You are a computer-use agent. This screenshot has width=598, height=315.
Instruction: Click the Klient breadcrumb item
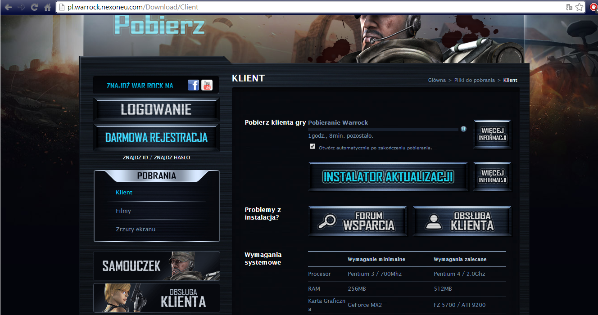(x=510, y=80)
